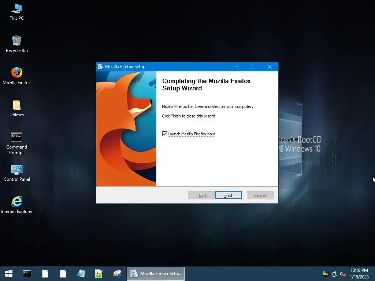Click Mozilla Firefox Setup taskbar button
The height and width of the screenshot is (281, 375).
(x=155, y=274)
